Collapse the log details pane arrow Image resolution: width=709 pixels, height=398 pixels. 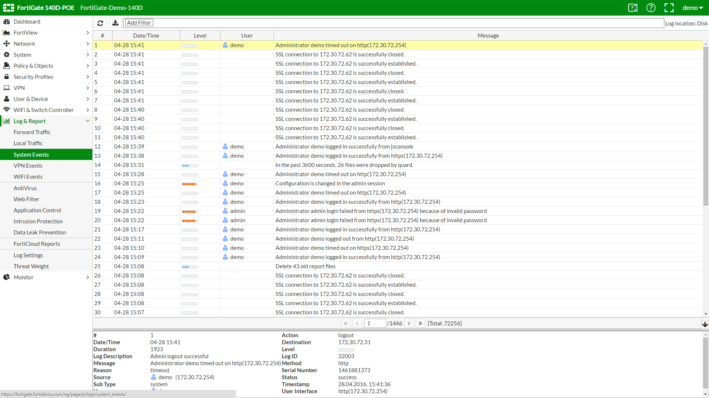(x=705, y=324)
